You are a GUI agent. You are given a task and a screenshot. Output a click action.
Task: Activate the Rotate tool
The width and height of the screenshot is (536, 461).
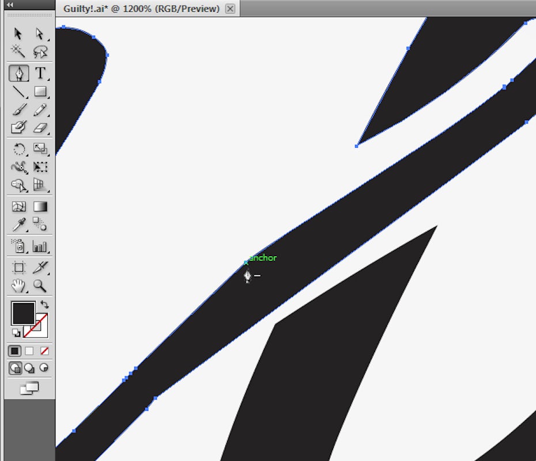tap(19, 149)
